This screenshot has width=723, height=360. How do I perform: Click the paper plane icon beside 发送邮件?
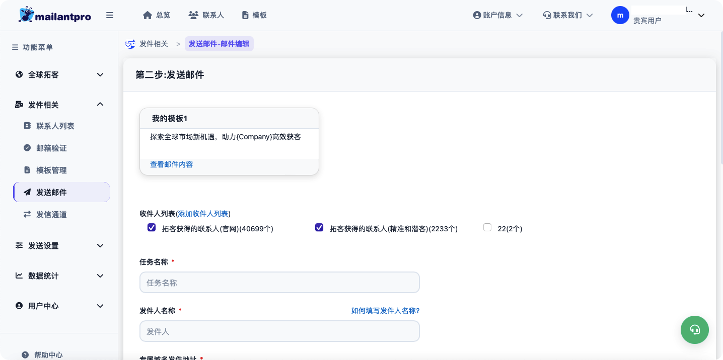[x=27, y=192]
